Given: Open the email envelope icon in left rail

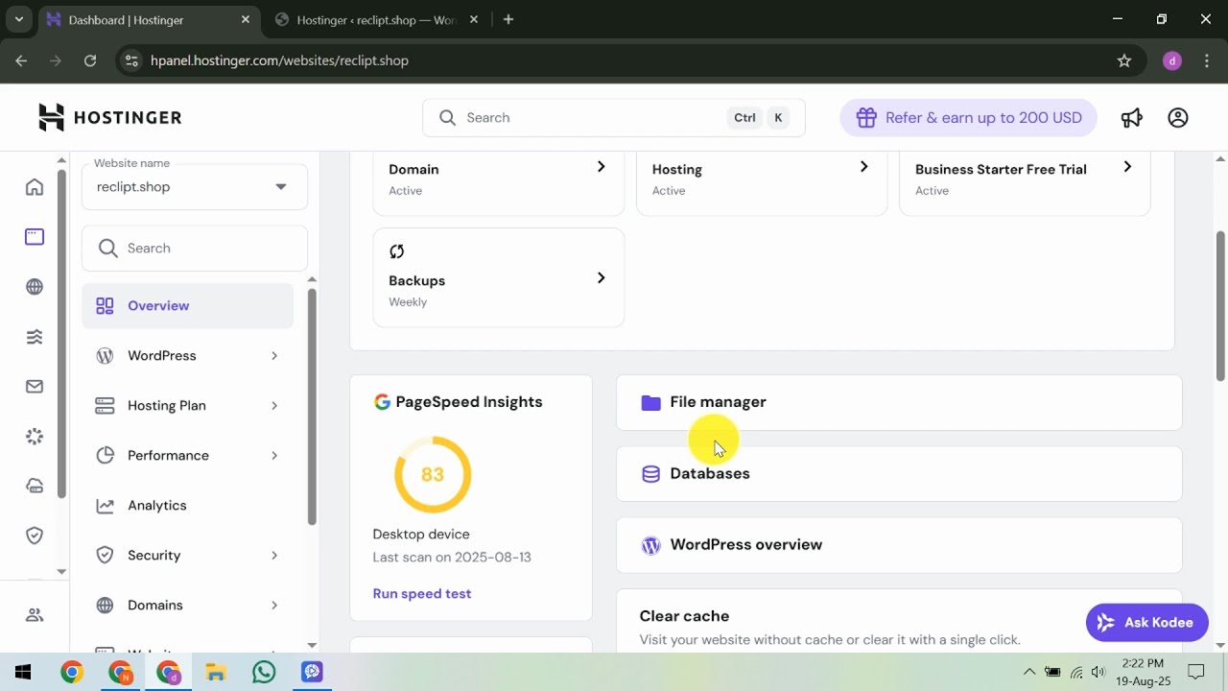Looking at the screenshot, I should (x=35, y=387).
